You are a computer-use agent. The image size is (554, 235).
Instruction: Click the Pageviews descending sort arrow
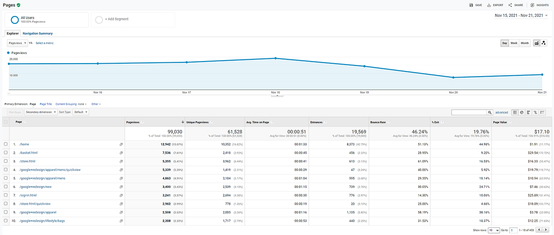tap(183, 122)
